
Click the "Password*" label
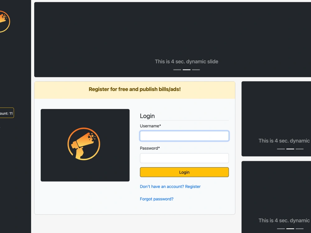(150, 148)
